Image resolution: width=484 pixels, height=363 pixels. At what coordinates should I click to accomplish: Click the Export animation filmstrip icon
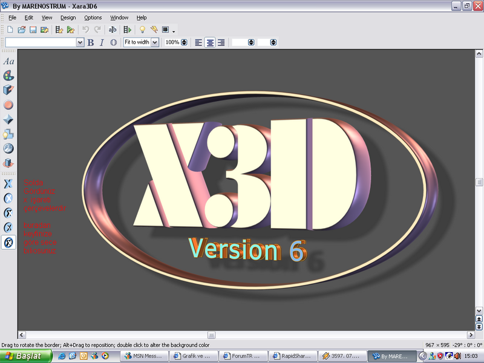pos(59,30)
